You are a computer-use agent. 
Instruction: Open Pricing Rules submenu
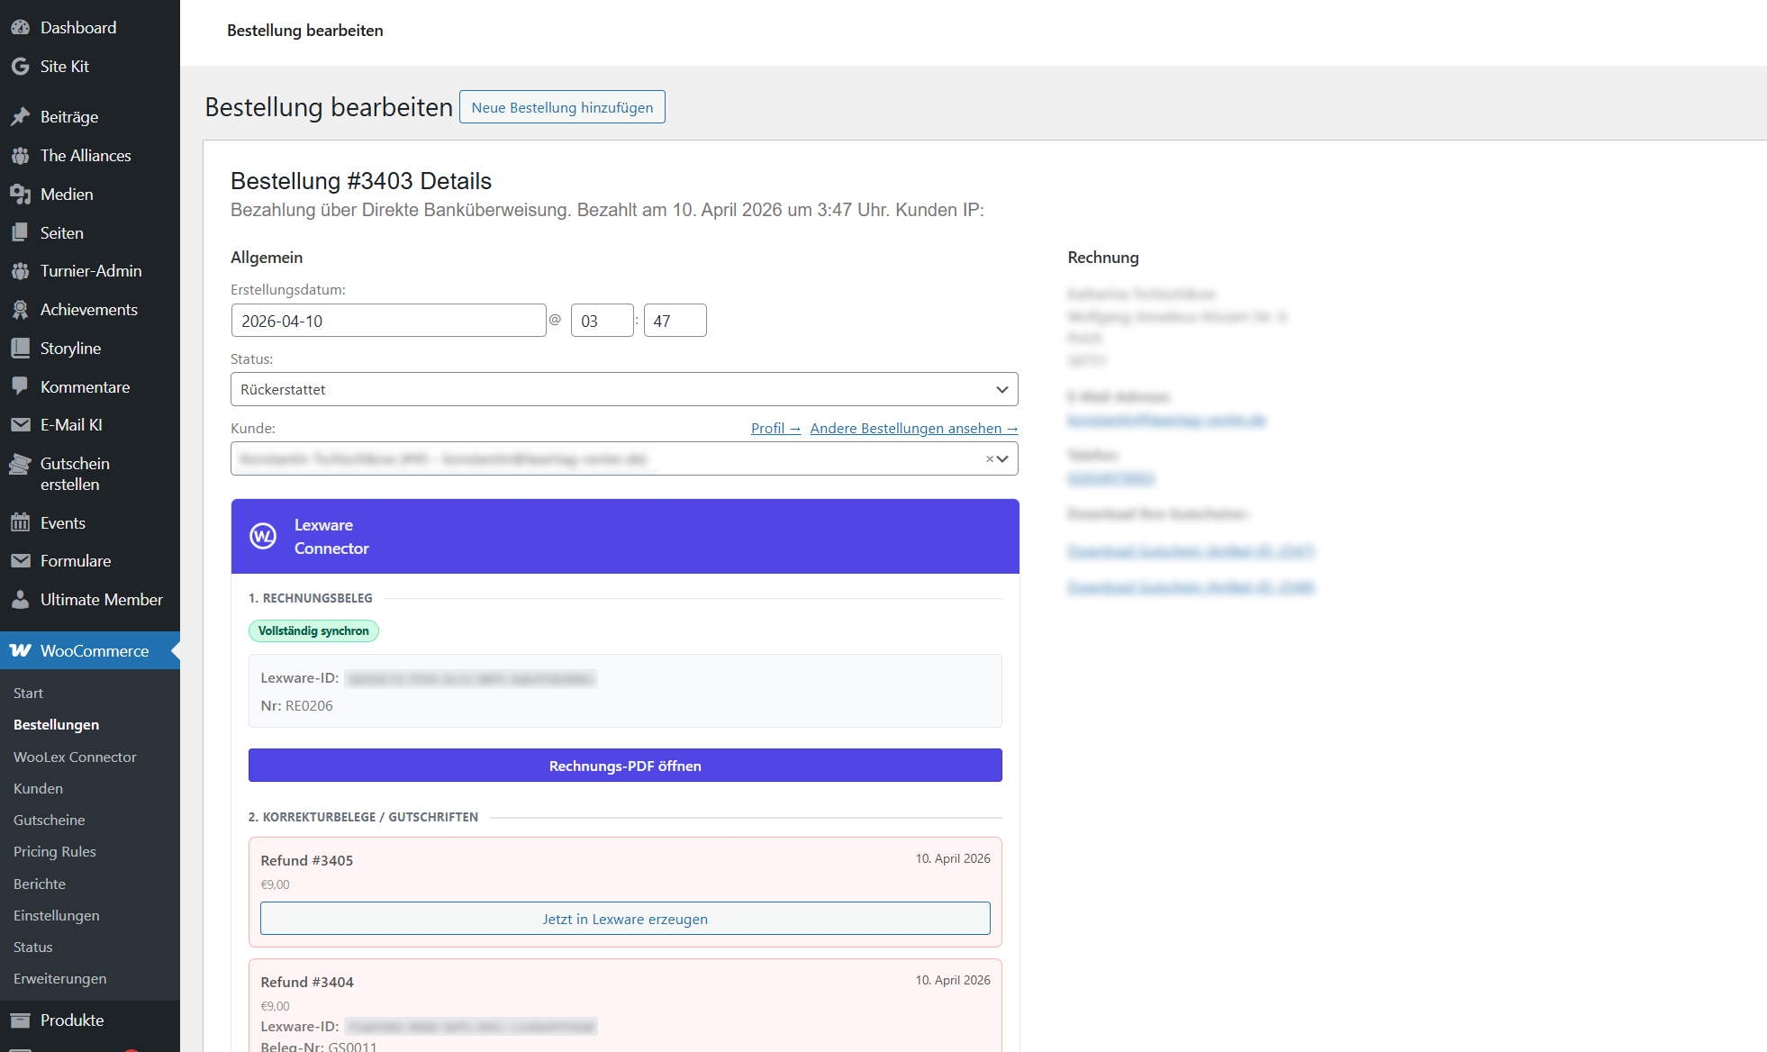pyautogui.click(x=54, y=852)
